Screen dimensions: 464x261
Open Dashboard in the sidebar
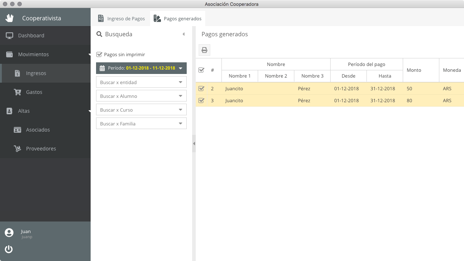tap(45, 36)
